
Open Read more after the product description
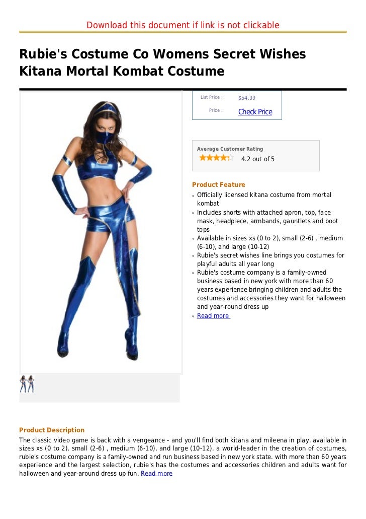(x=156, y=473)
